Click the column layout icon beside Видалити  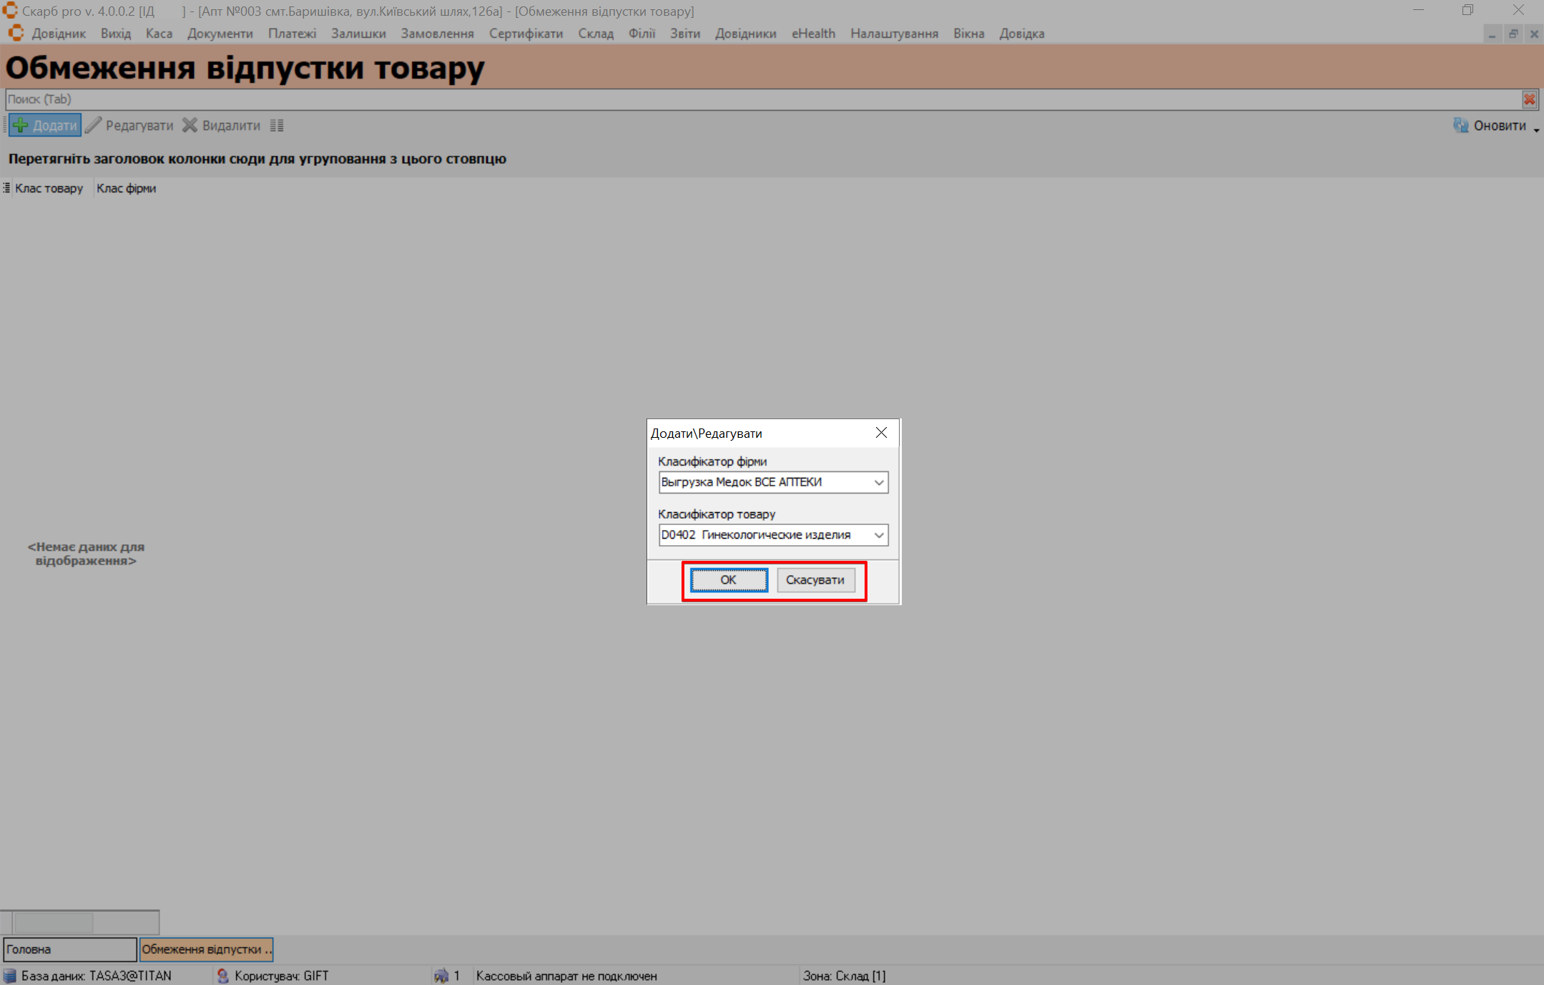[277, 126]
